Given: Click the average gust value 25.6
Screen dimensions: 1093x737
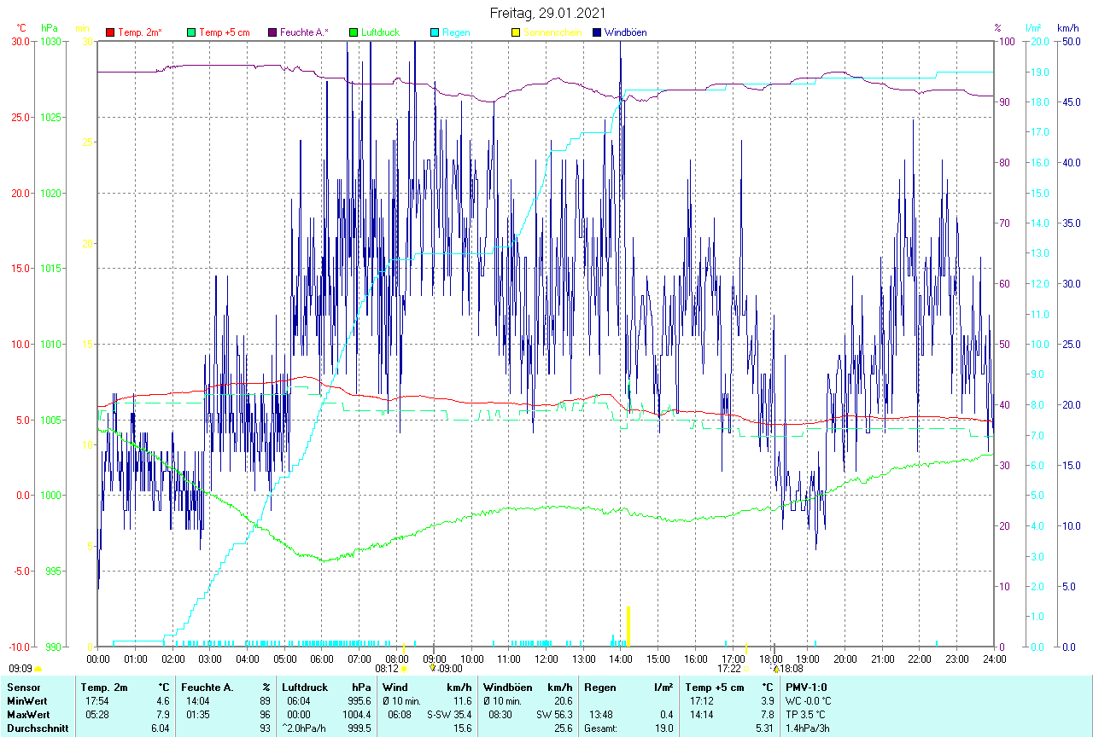Looking at the screenshot, I should [563, 728].
